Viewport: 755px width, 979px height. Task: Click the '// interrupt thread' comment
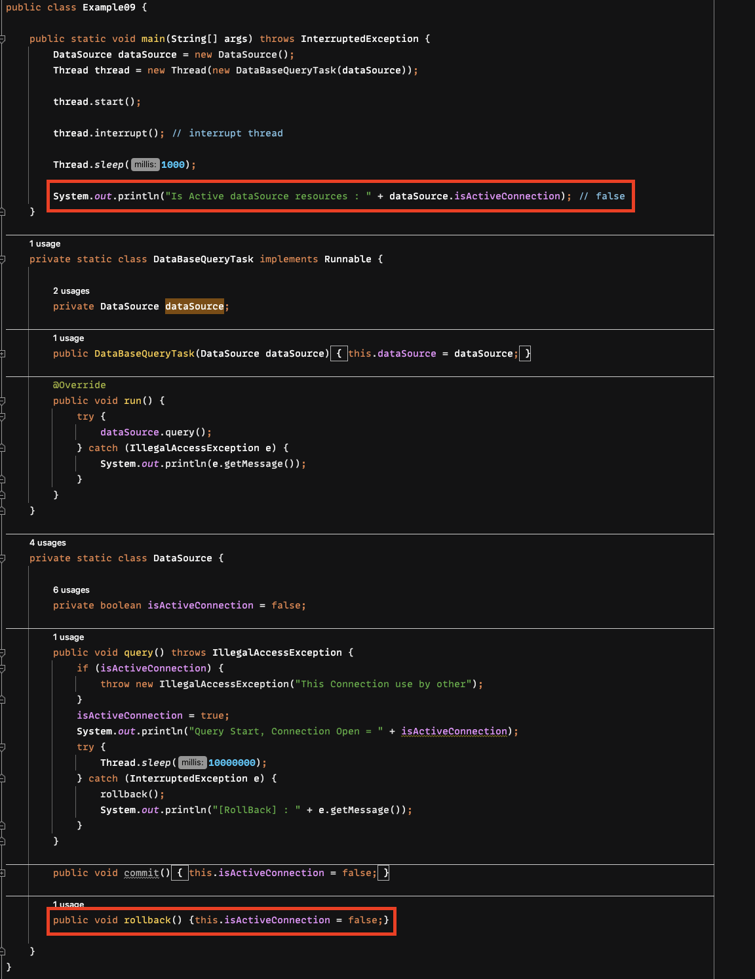pyautogui.click(x=227, y=133)
